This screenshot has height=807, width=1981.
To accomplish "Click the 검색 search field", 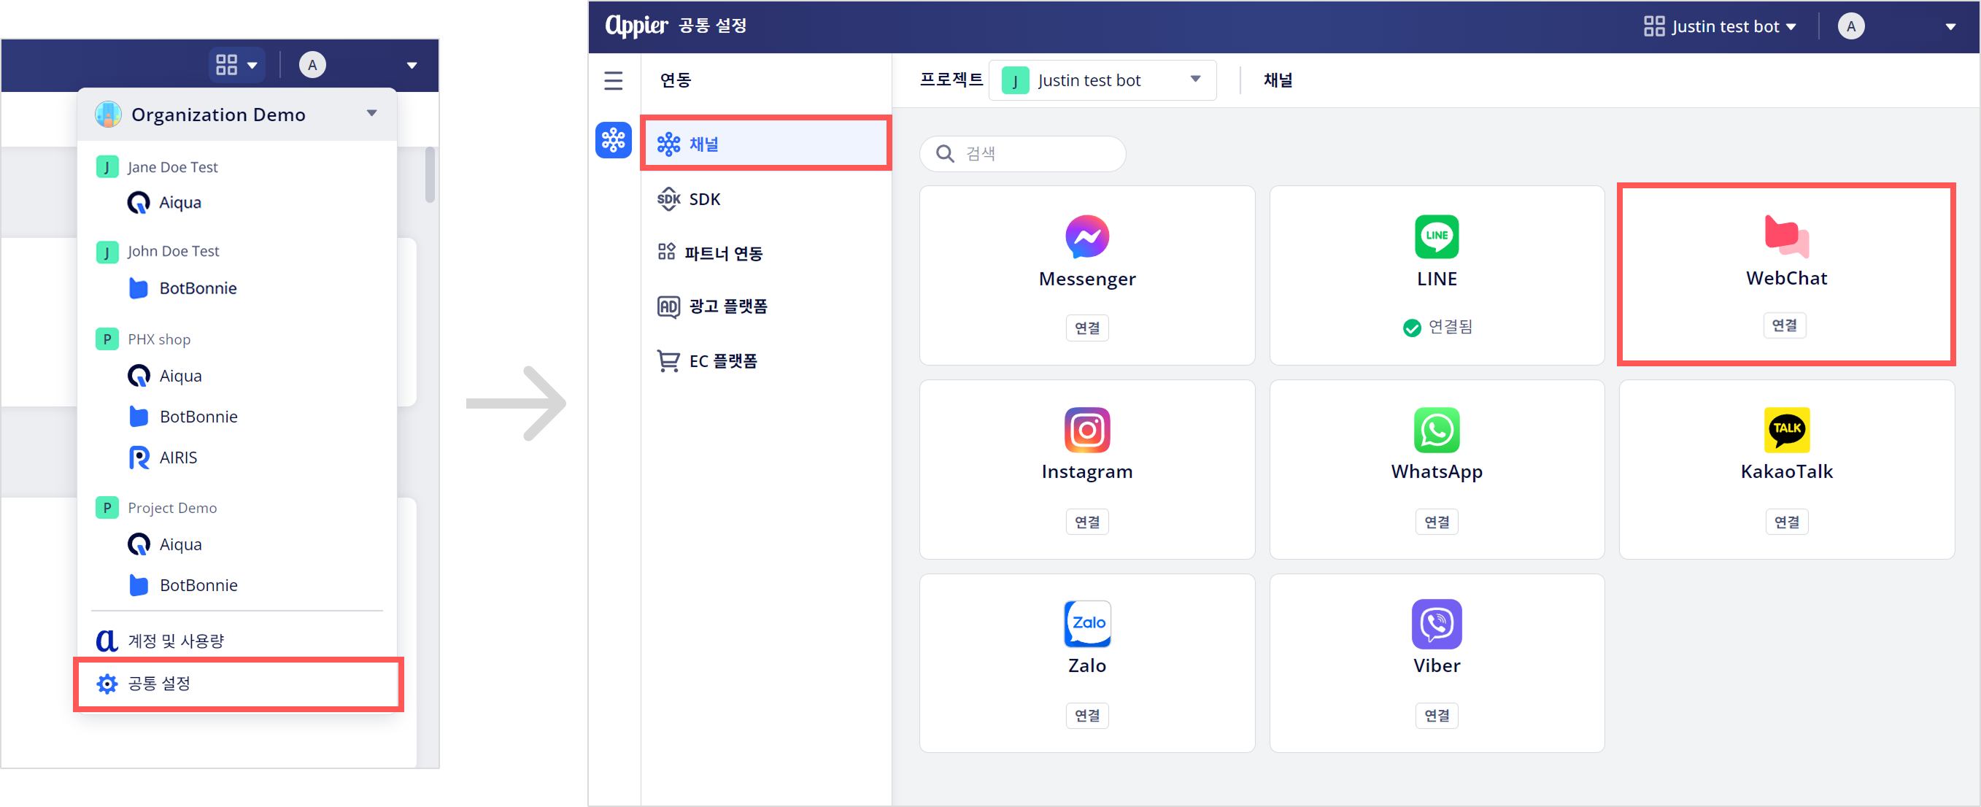I will point(1024,154).
